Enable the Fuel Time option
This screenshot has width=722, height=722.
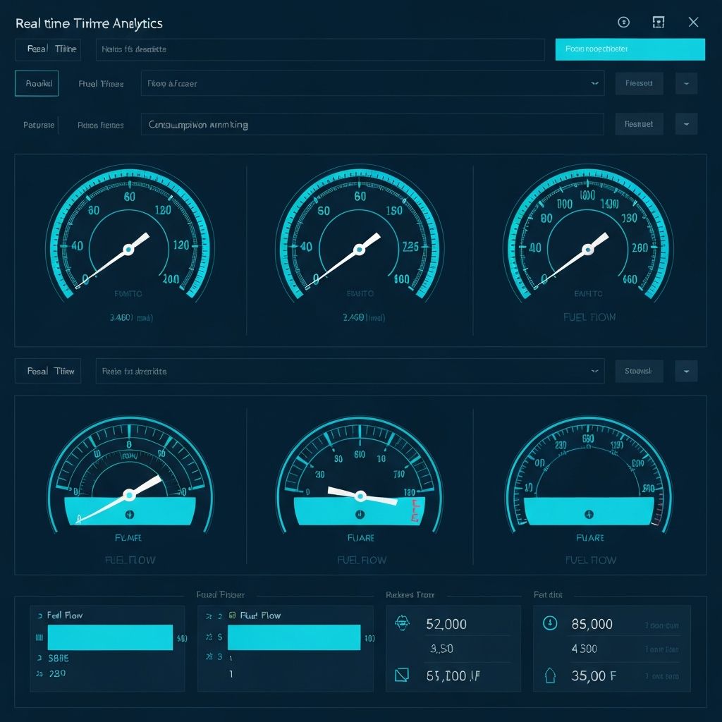coord(101,83)
